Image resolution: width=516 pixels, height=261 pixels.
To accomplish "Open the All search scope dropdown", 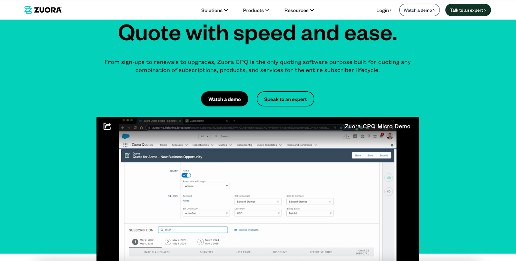I will 205,136.
